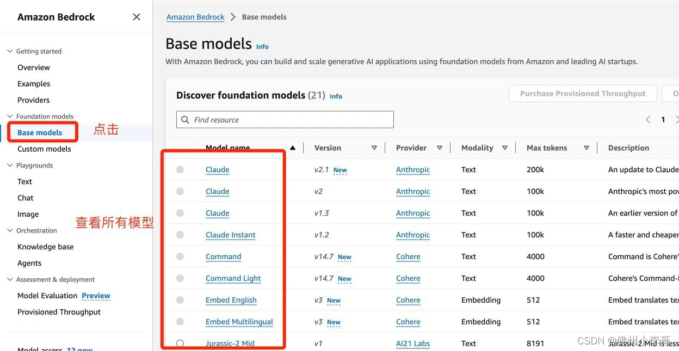Image resolution: width=679 pixels, height=351 pixels.
Task: Open Agents in the sidebar
Action: [x=29, y=263]
